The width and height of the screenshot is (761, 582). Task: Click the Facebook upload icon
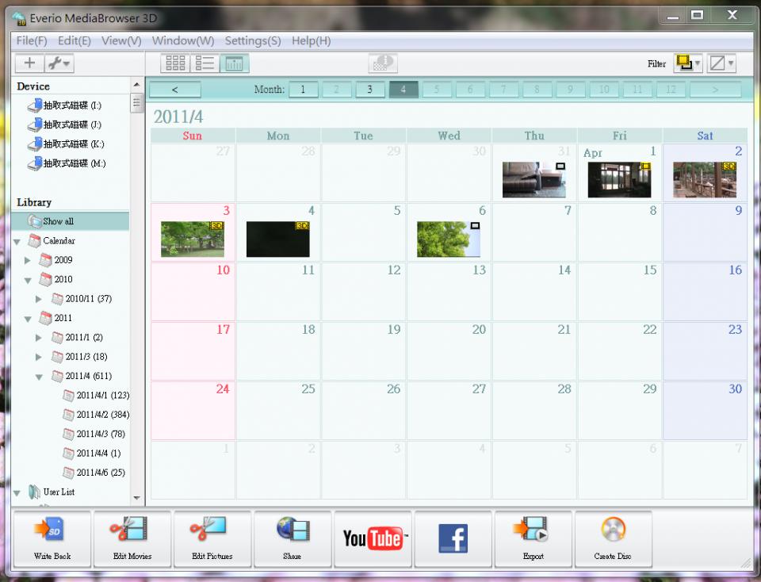tap(453, 539)
